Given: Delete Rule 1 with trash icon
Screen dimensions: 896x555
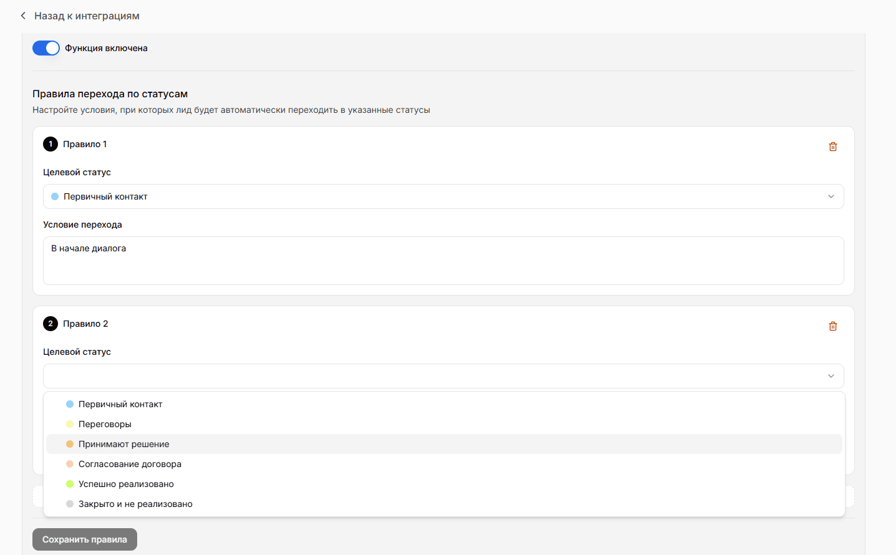Looking at the screenshot, I should (x=832, y=147).
